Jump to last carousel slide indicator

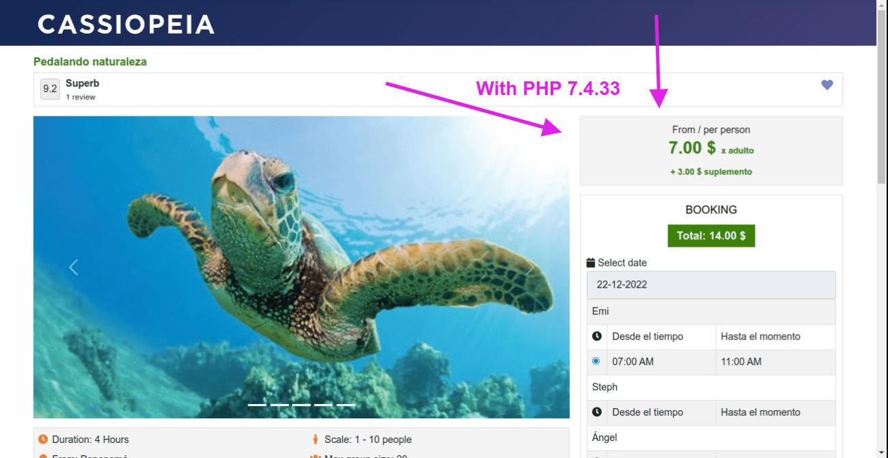click(x=346, y=405)
